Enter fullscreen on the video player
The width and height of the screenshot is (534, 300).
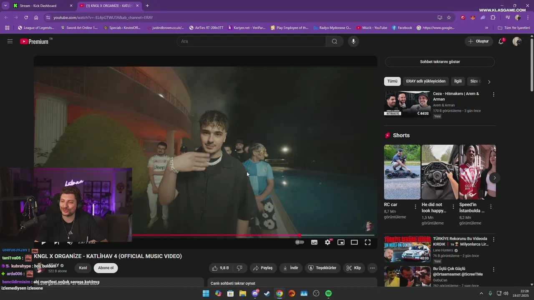(368, 242)
